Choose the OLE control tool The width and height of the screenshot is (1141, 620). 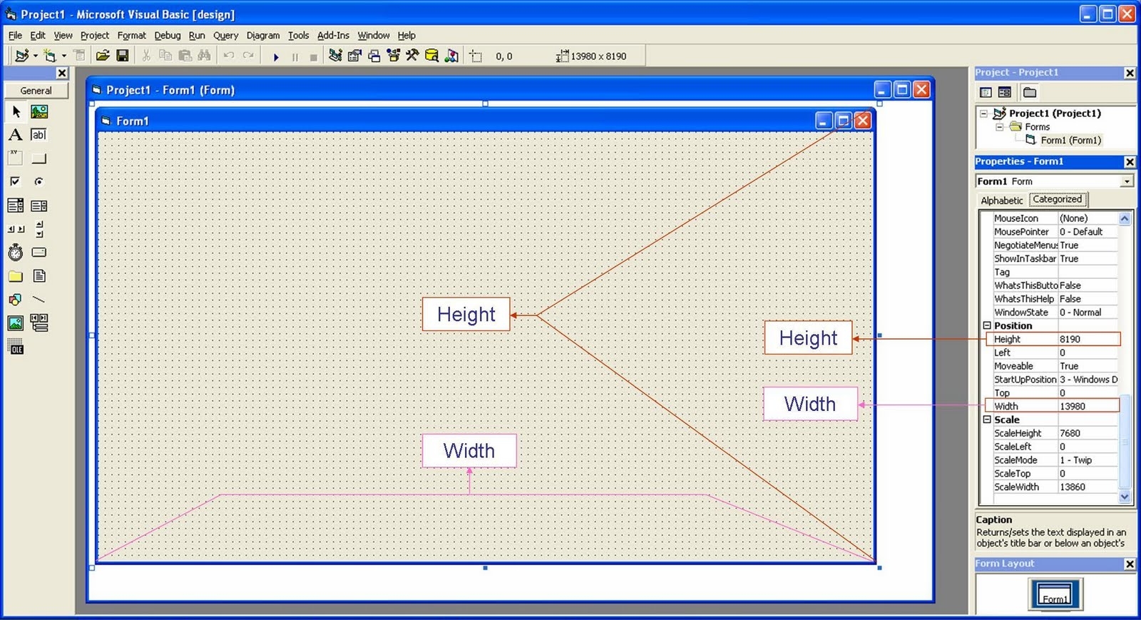click(x=15, y=347)
